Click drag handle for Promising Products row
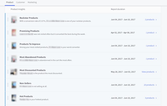167x106 pixels. click(8, 33)
